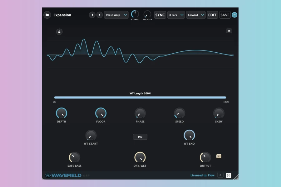Click the D button in the footer
Viewport: 281px width, 187px height.
click(x=220, y=175)
